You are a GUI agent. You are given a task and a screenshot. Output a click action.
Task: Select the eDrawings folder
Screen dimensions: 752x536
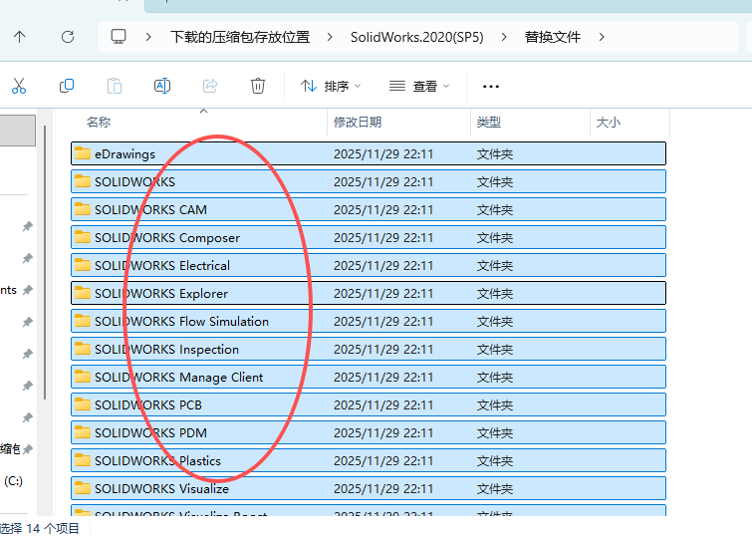[369, 153]
